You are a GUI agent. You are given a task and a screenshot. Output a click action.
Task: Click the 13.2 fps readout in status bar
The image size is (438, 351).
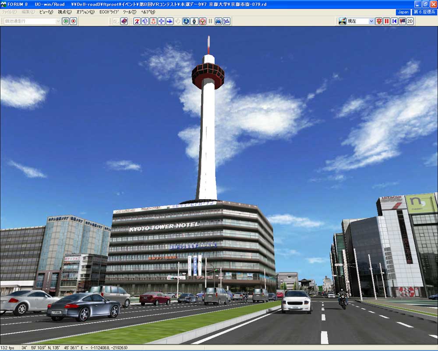(7, 347)
